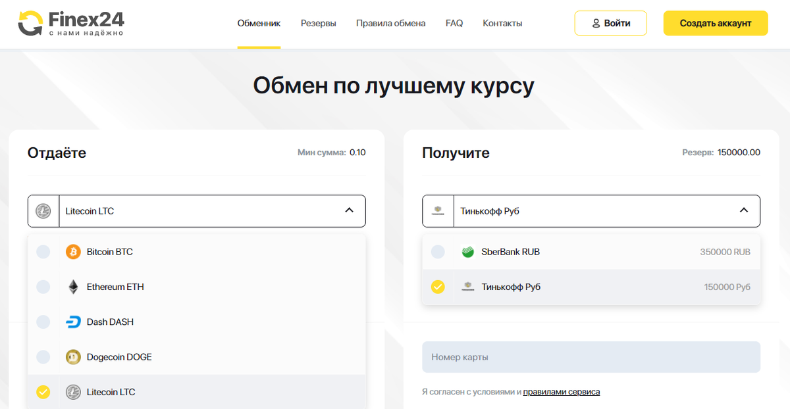
Task: Click the Получите heading
Action: [x=456, y=153]
